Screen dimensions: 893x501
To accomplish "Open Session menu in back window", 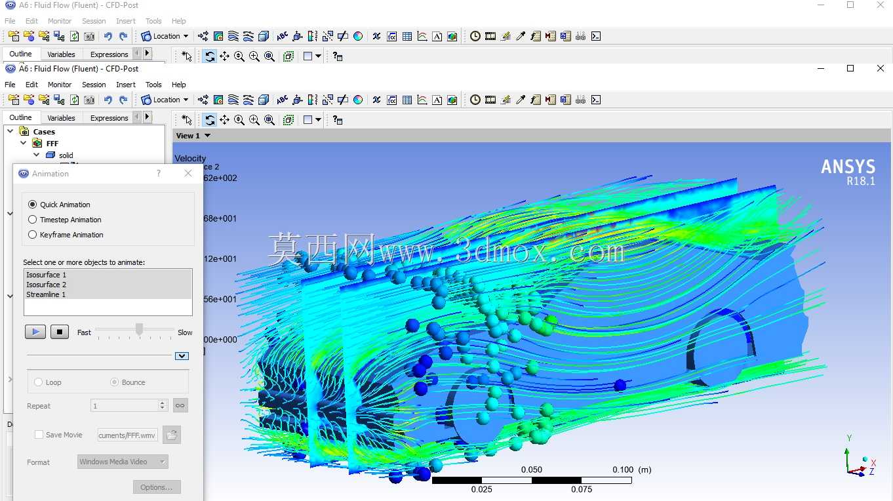I will tap(94, 21).
